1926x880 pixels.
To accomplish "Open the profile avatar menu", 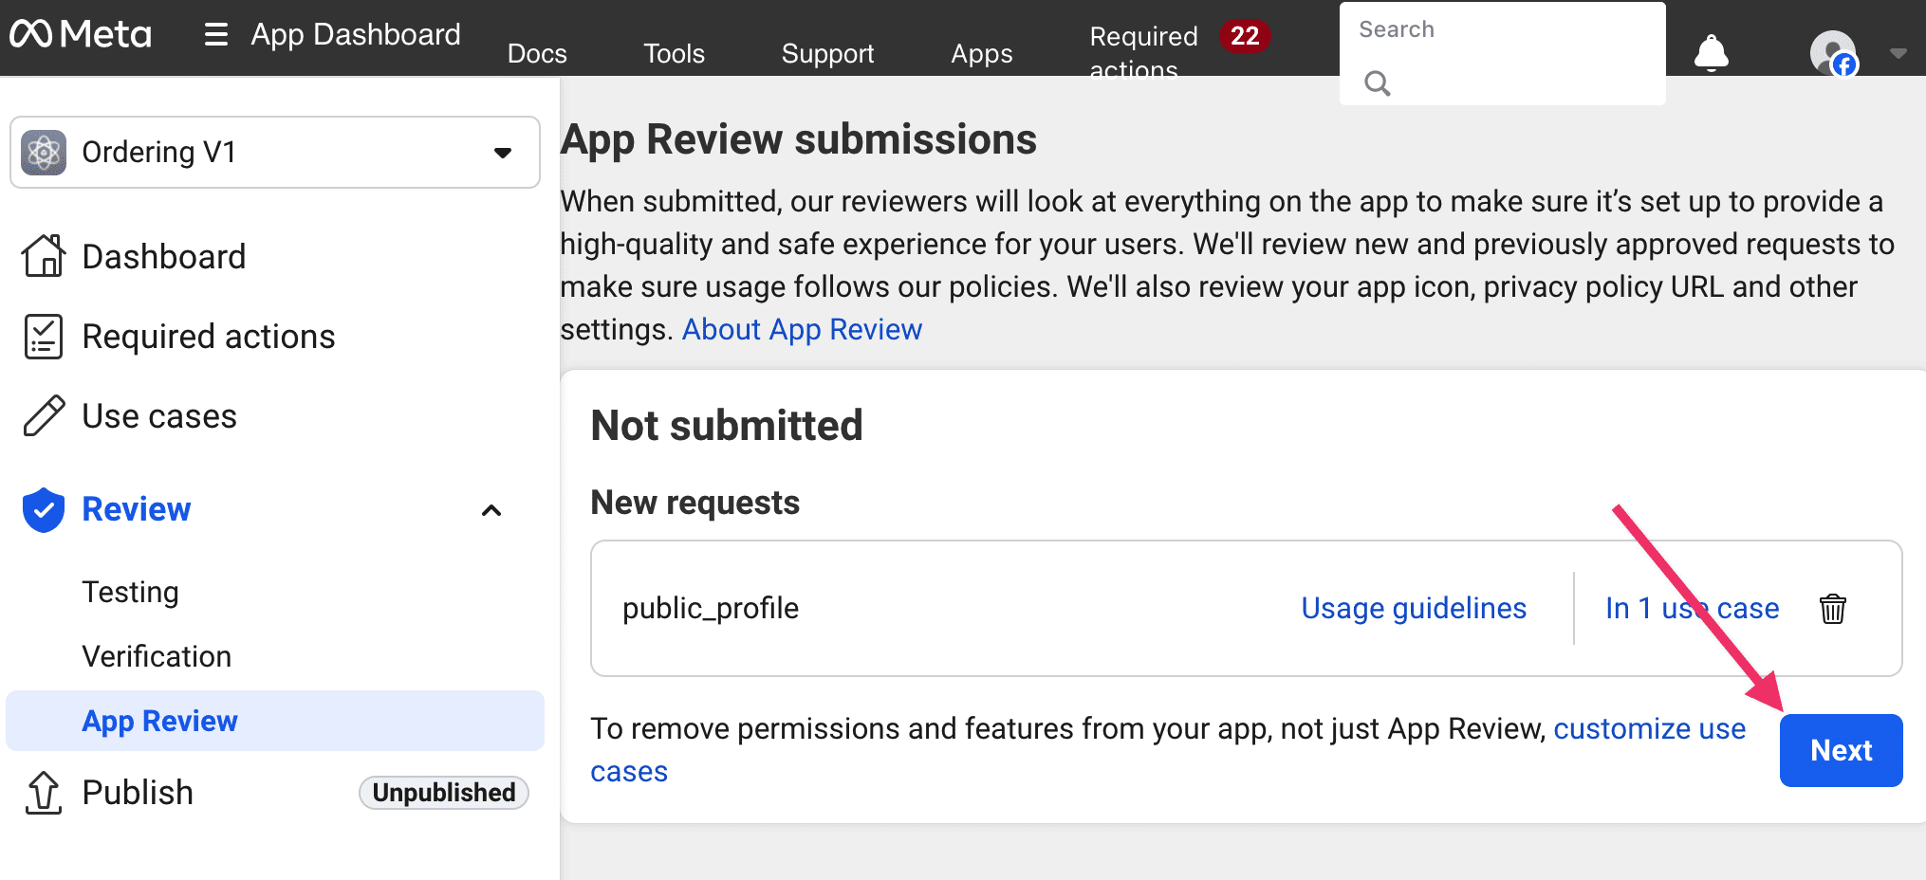I will click(1833, 53).
